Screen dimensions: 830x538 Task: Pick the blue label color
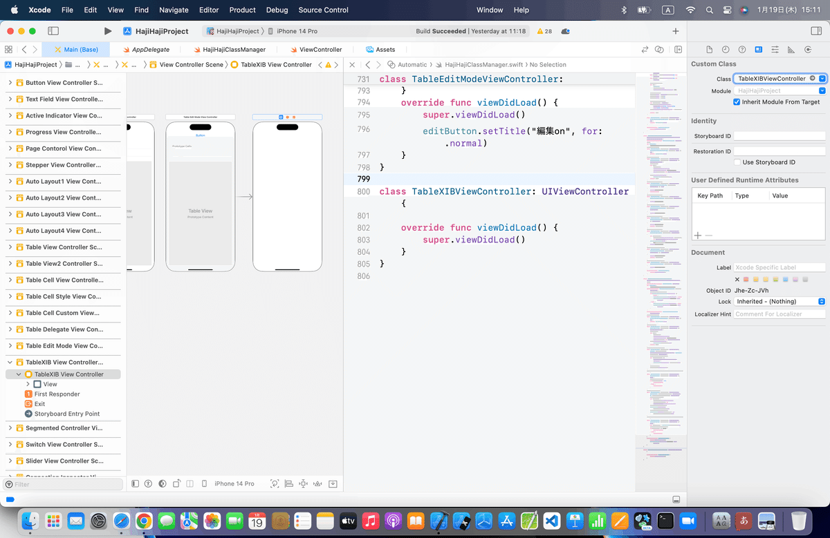pos(785,279)
